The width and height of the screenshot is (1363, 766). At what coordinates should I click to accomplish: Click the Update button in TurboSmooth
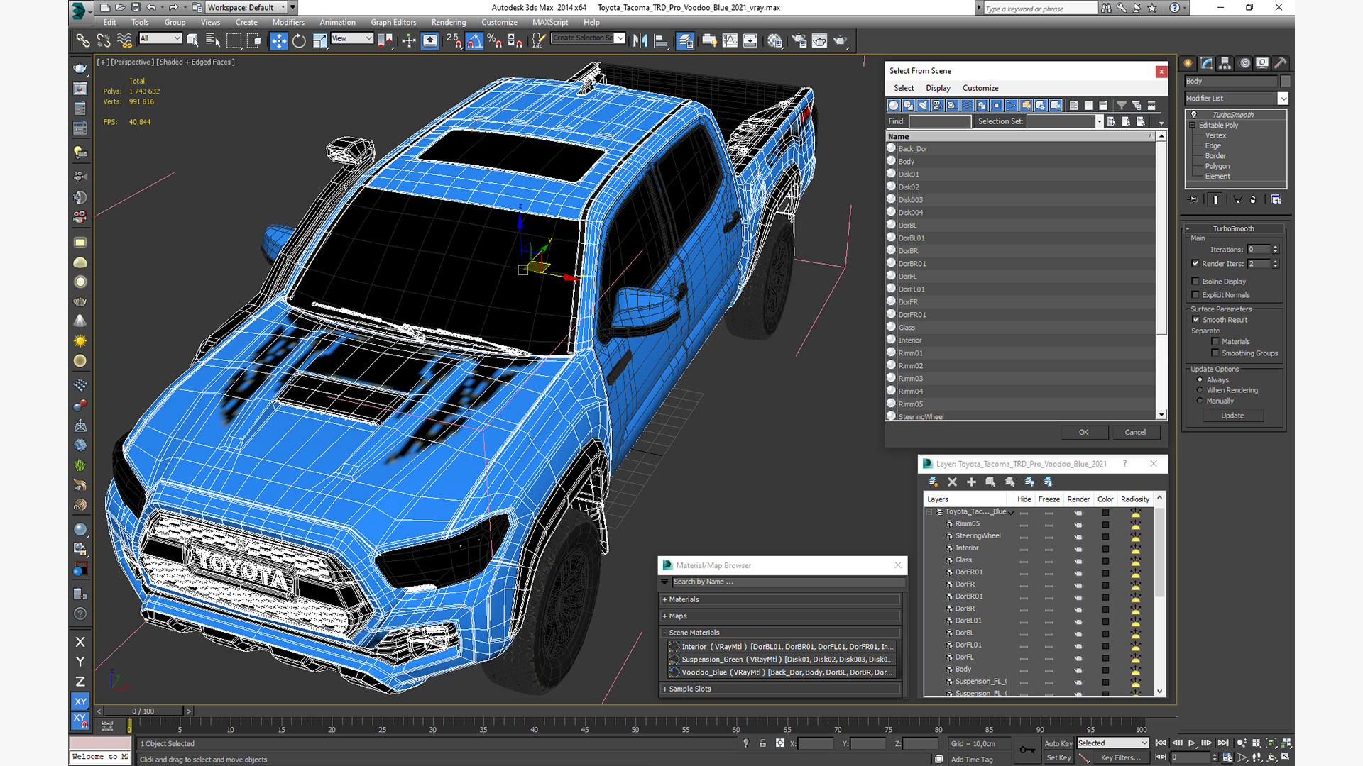(x=1232, y=416)
